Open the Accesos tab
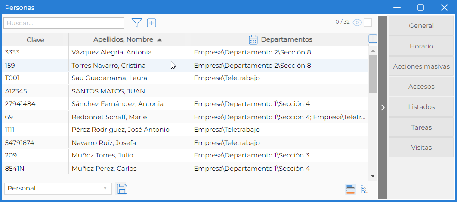The image size is (457, 202). click(x=421, y=87)
